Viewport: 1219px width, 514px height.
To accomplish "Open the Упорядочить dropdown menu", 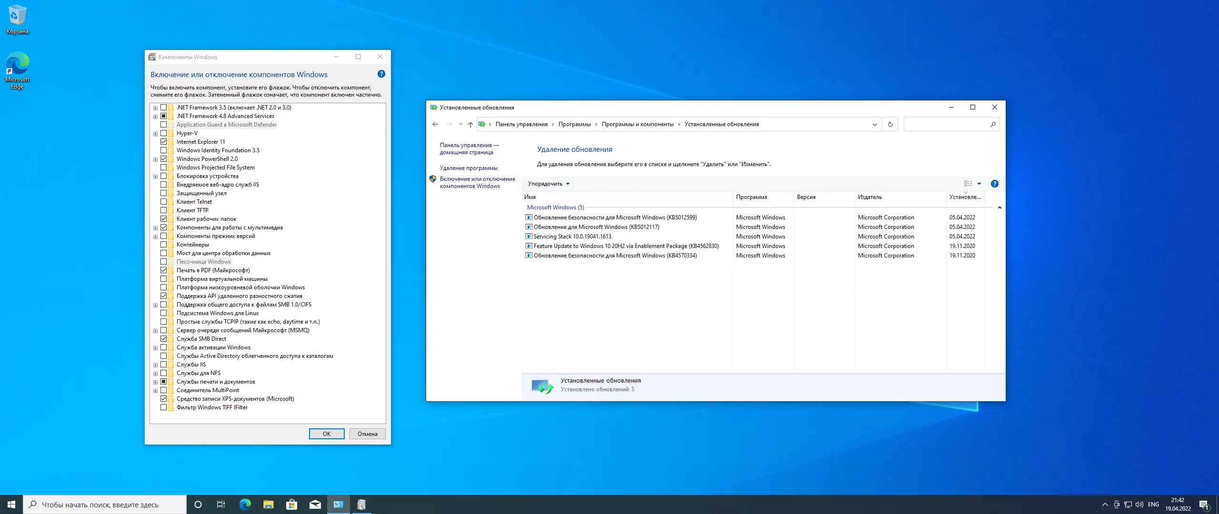I will pyautogui.click(x=549, y=184).
